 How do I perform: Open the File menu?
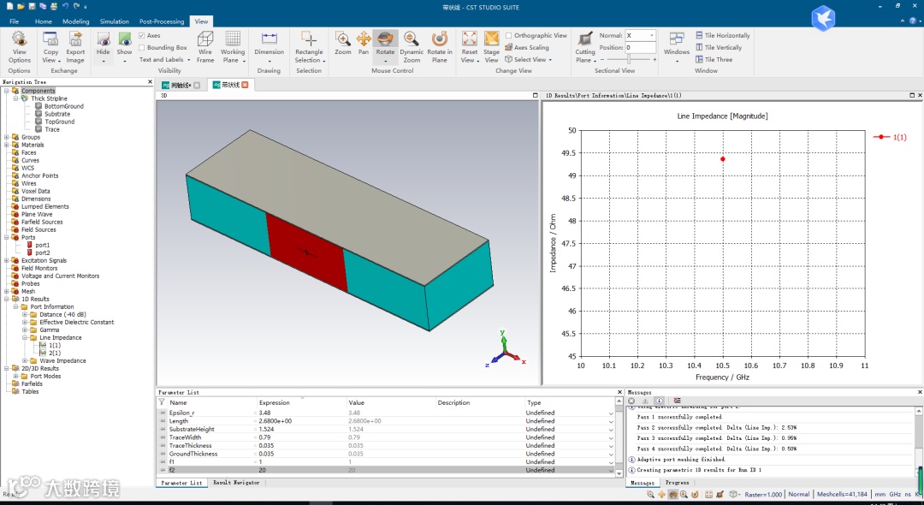tap(15, 21)
